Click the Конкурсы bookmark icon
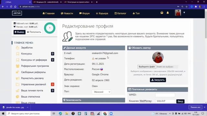 (x=17, y=54)
